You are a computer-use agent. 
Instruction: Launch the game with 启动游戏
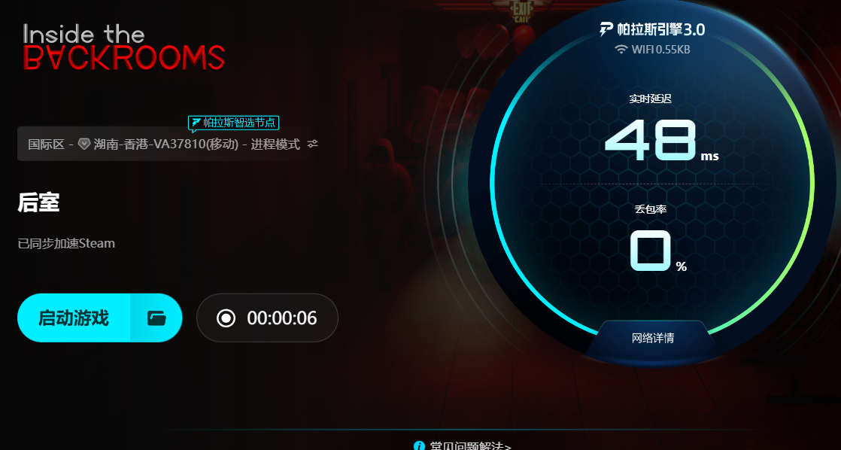(x=74, y=318)
